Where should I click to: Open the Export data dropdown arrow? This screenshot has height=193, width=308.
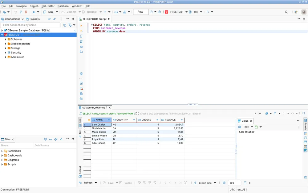tap(215, 183)
